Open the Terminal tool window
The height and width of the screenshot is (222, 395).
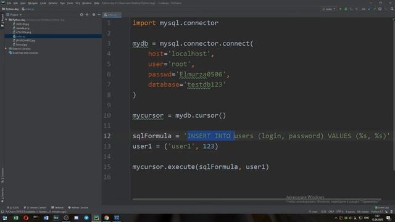(57, 208)
